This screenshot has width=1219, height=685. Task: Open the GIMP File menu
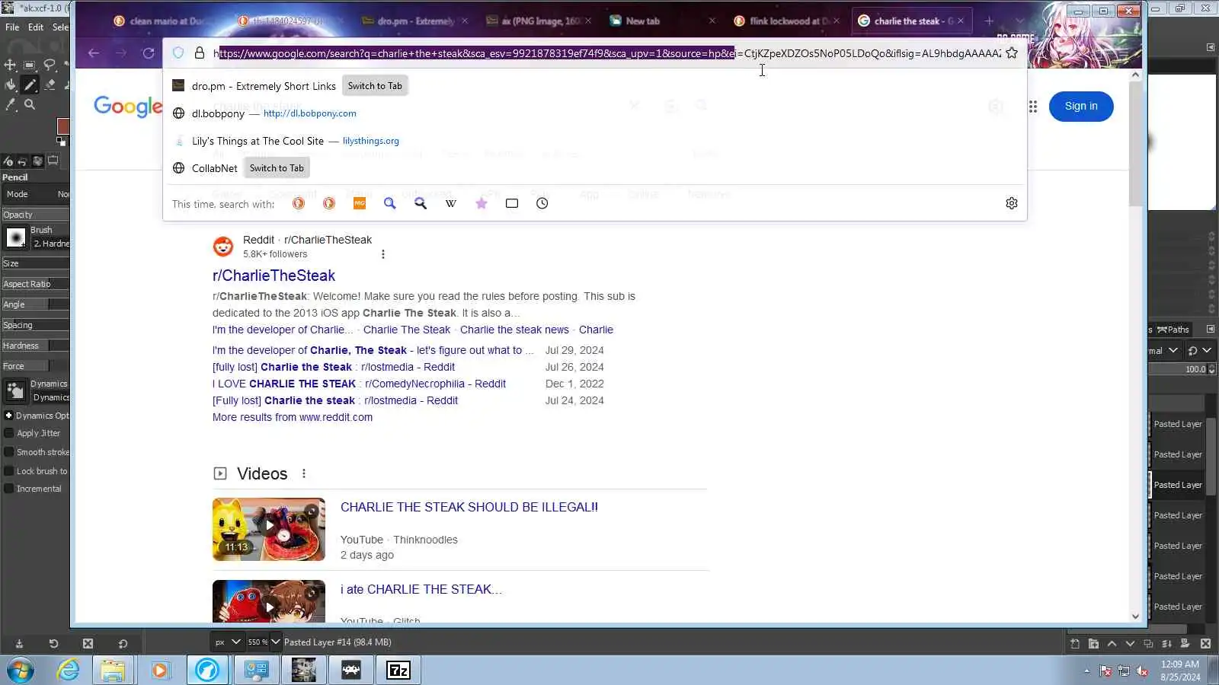coord(12,27)
